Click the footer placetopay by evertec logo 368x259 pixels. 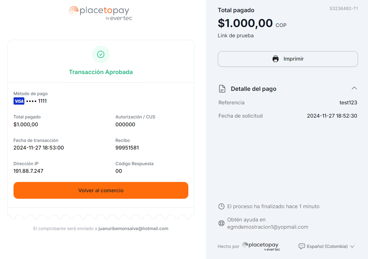pyautogui.click(x=261, y=246)
